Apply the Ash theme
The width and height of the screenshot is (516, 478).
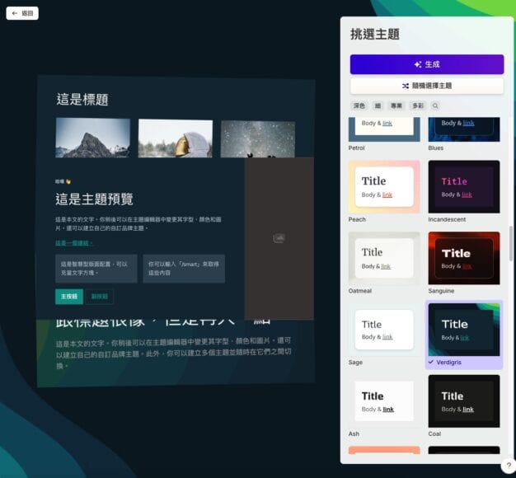pos(383,401)
